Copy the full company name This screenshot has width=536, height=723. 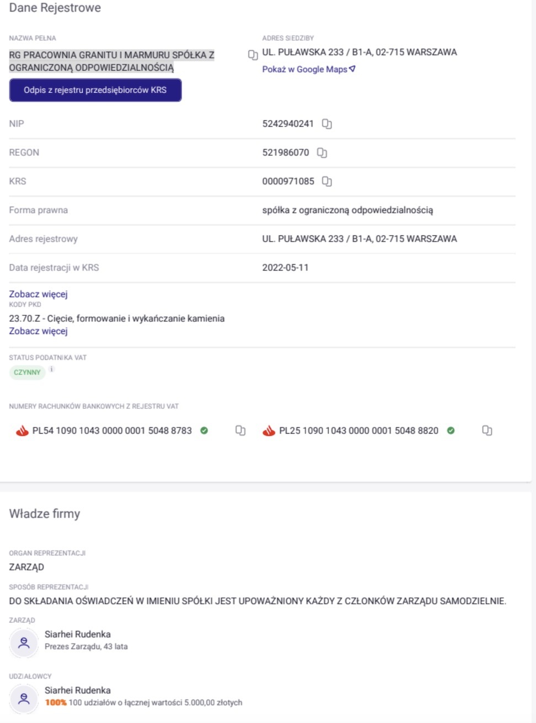253,55
